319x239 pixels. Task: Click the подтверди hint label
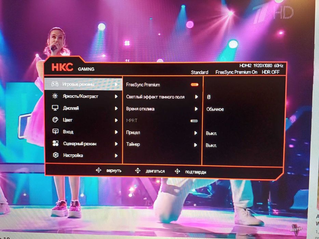click(x=196, y=172)
